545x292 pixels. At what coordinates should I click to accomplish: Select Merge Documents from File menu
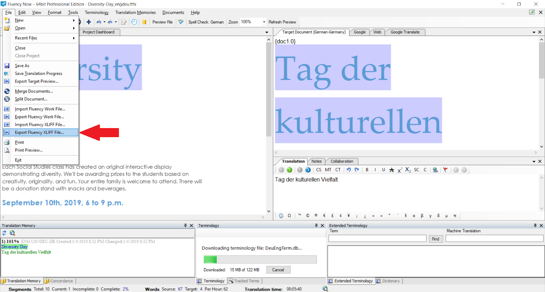pyautogui.click(x=41, y=91)
